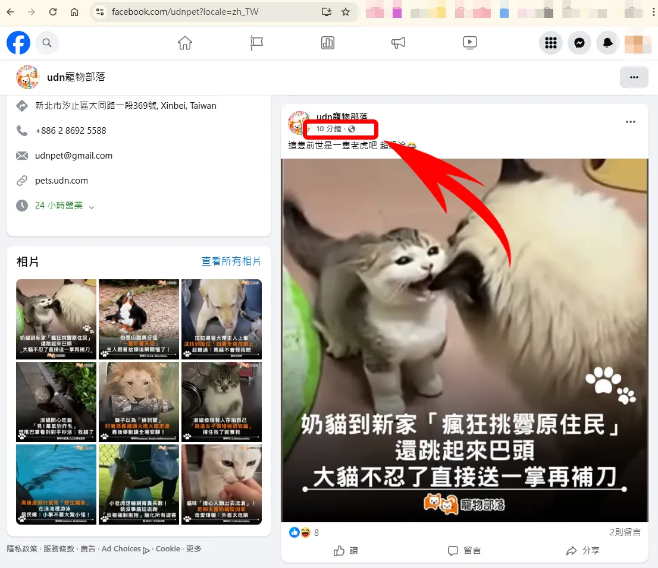Toggle Like on the cat post
The image size is (658, 568).
coord(346,551)
